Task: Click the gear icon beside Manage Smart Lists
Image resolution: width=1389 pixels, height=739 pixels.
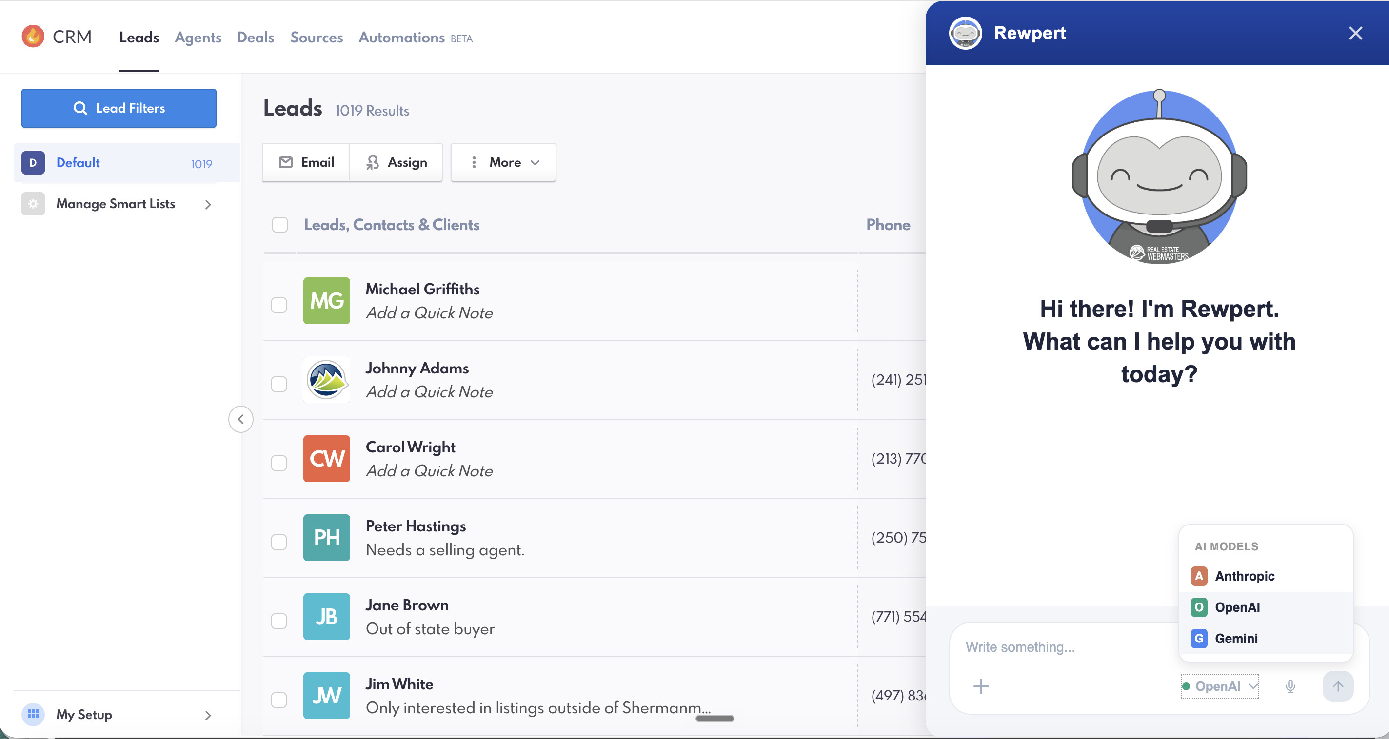Action: [33, 204]
